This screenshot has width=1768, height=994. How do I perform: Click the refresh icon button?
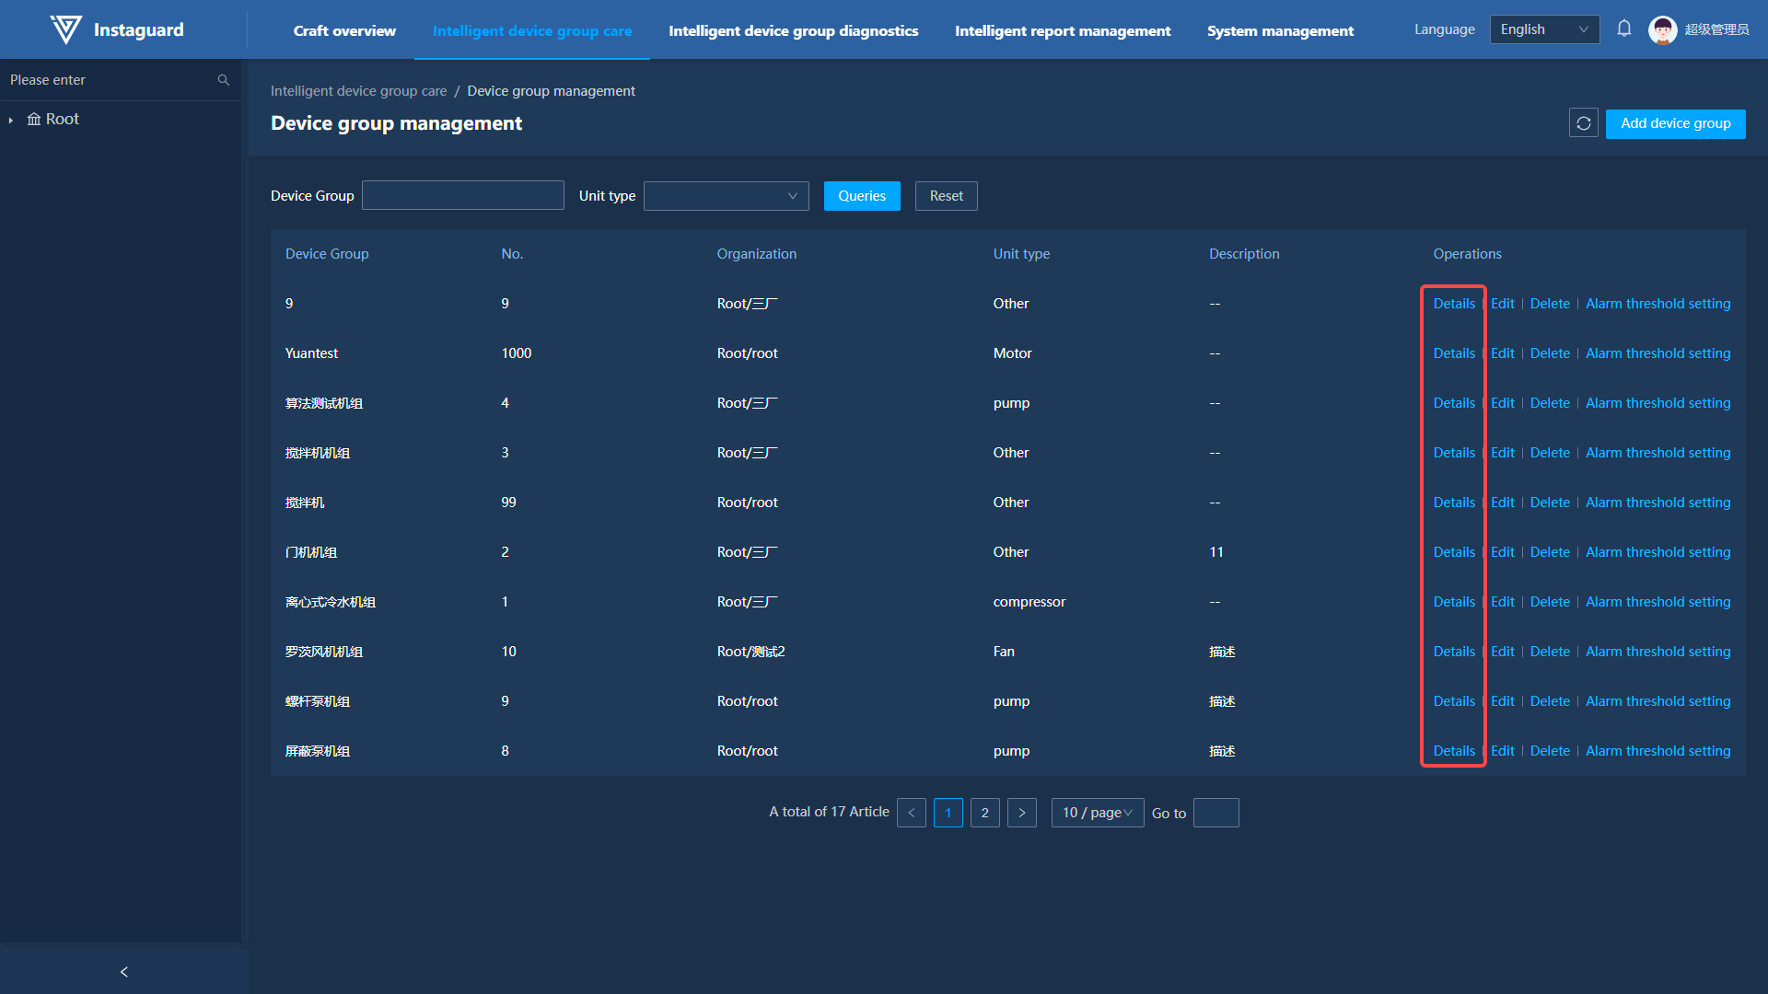point(1583,123)
